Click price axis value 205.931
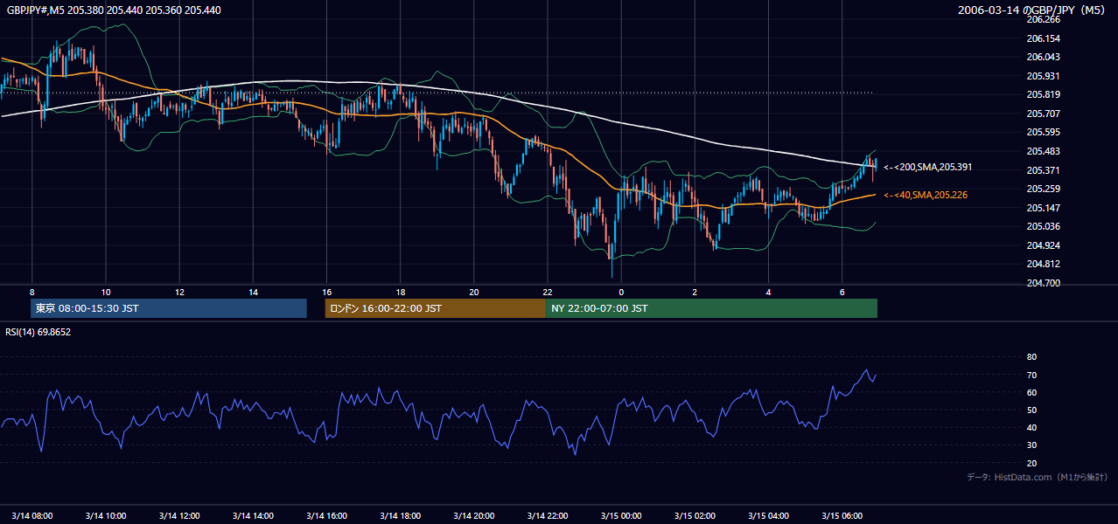The height and width of the screenshot is (524, 1118). pos(1043,76)
